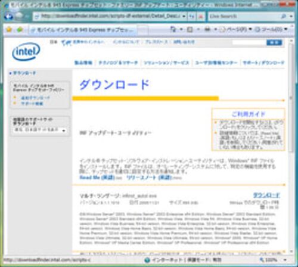The image size is (298, 267).
Task: Click the ダウンロード breadcrumb link in sidebar
Action: (24, 73)
